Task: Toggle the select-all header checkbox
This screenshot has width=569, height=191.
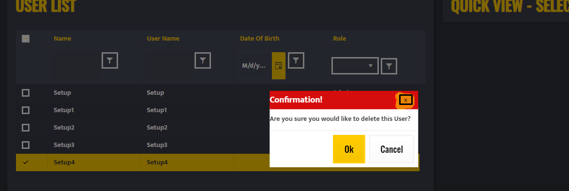Action: [x=25, y=38]
